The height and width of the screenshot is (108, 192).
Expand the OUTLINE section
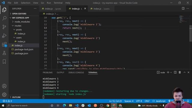tap(24, 97)
